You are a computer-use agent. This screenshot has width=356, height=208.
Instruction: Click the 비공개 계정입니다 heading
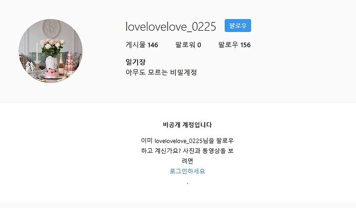(187, 125)
